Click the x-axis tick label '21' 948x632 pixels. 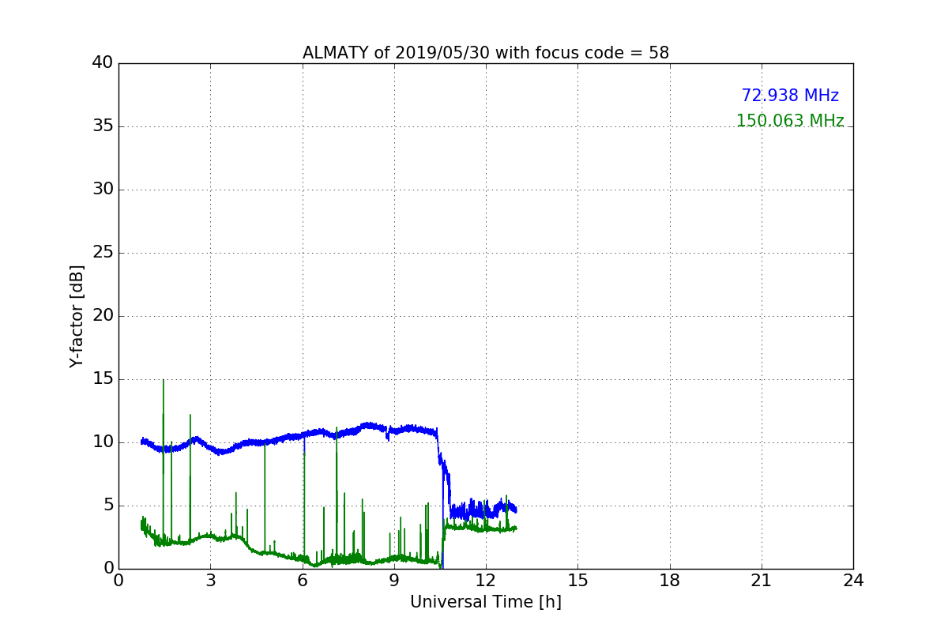pyautogui.click(x=762, y=581)
